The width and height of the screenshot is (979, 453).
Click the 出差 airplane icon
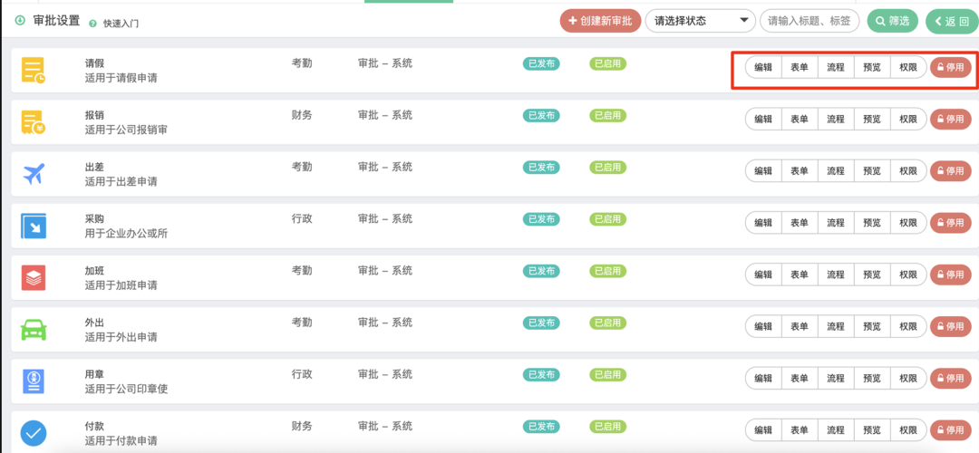[x=34, y=173]
